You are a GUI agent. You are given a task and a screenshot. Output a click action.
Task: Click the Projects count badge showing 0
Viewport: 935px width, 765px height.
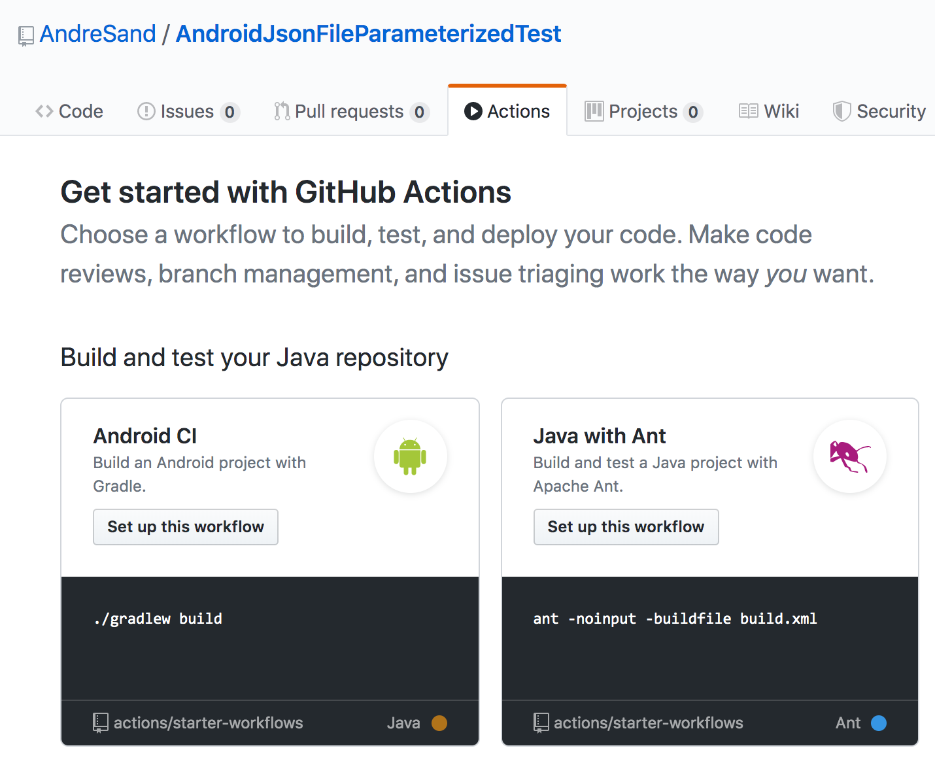coord(693,112)
